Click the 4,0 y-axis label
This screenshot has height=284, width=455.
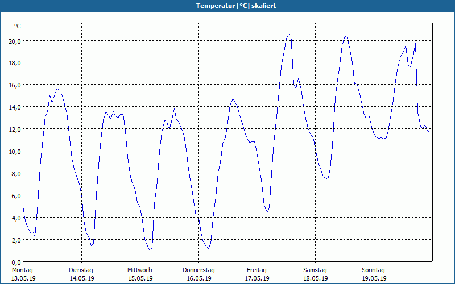click(16, 218)
